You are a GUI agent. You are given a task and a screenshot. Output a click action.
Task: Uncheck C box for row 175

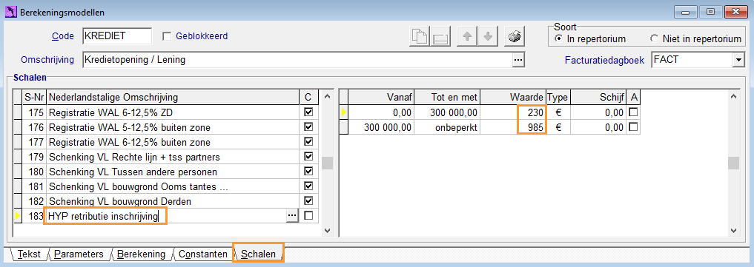tap(308, 112)
